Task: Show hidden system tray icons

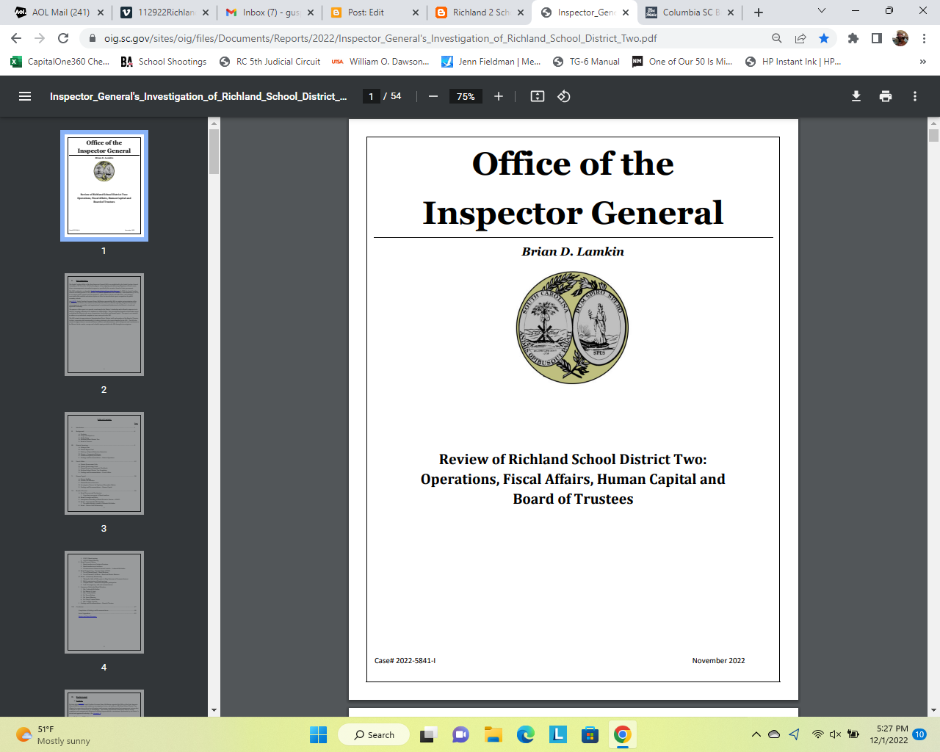Action: 756,734
